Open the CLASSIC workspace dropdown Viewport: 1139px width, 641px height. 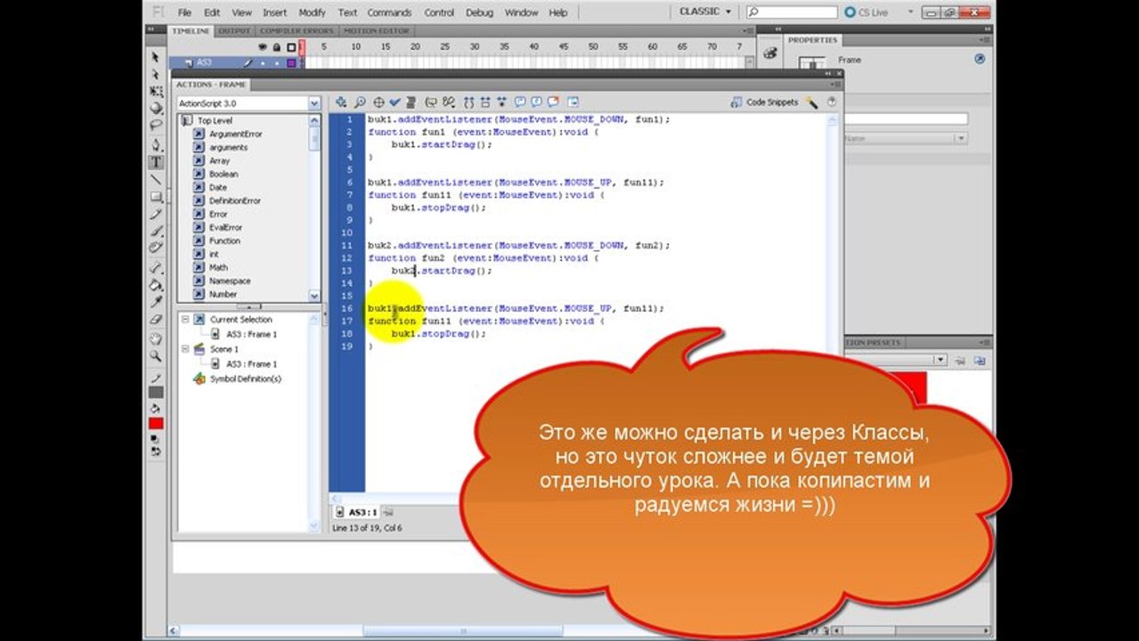tap(704, 12)
